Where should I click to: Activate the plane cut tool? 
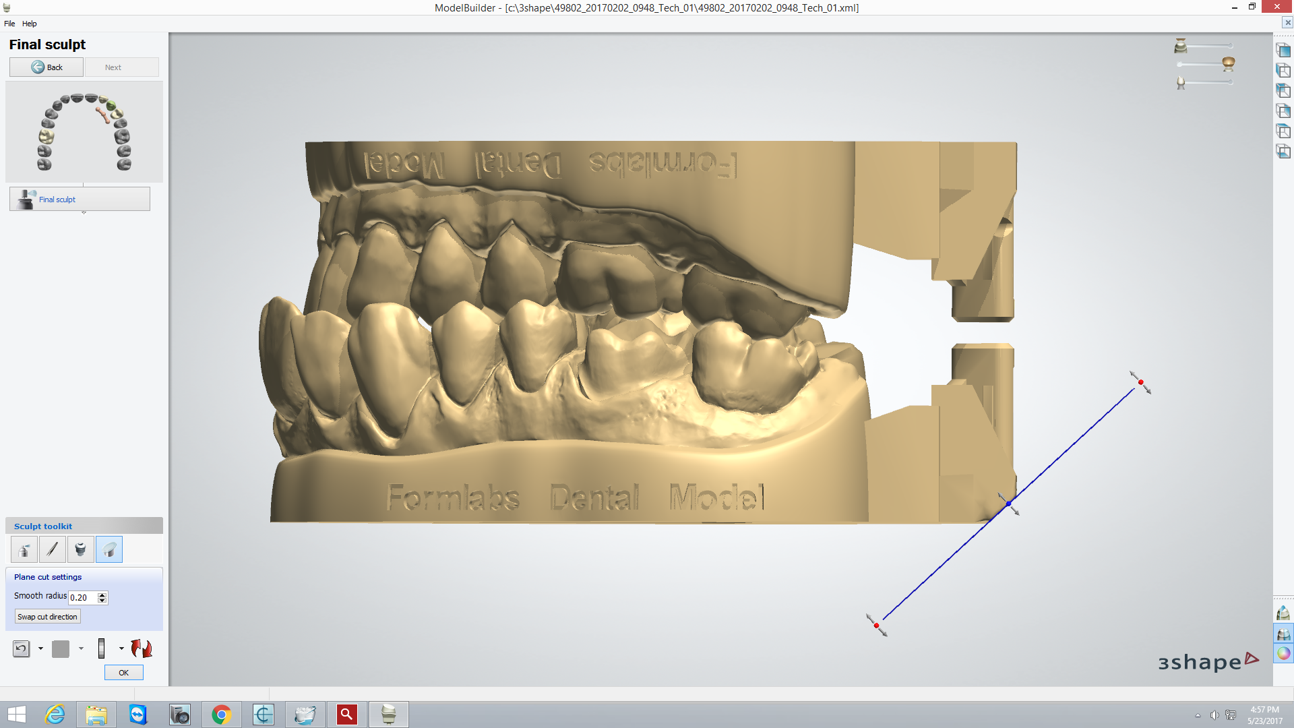(x=109, y=549)
